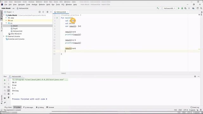Rerun program from Run panel green arrow
The width and height of the screenshot is (203, 114).
point(5,80)
